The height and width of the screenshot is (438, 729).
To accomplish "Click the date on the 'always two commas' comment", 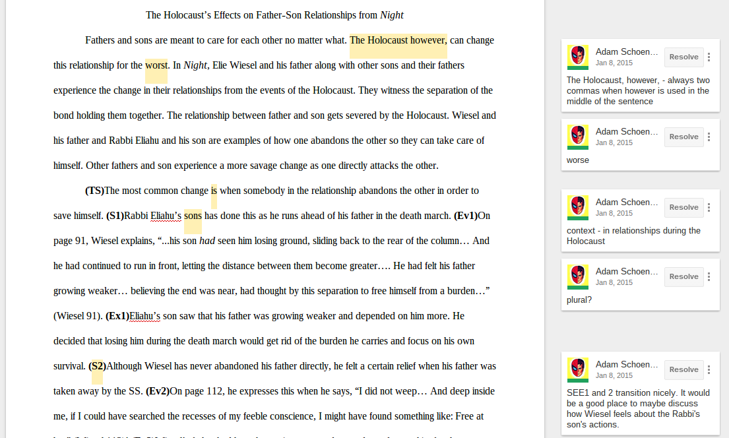I will 614,63.
